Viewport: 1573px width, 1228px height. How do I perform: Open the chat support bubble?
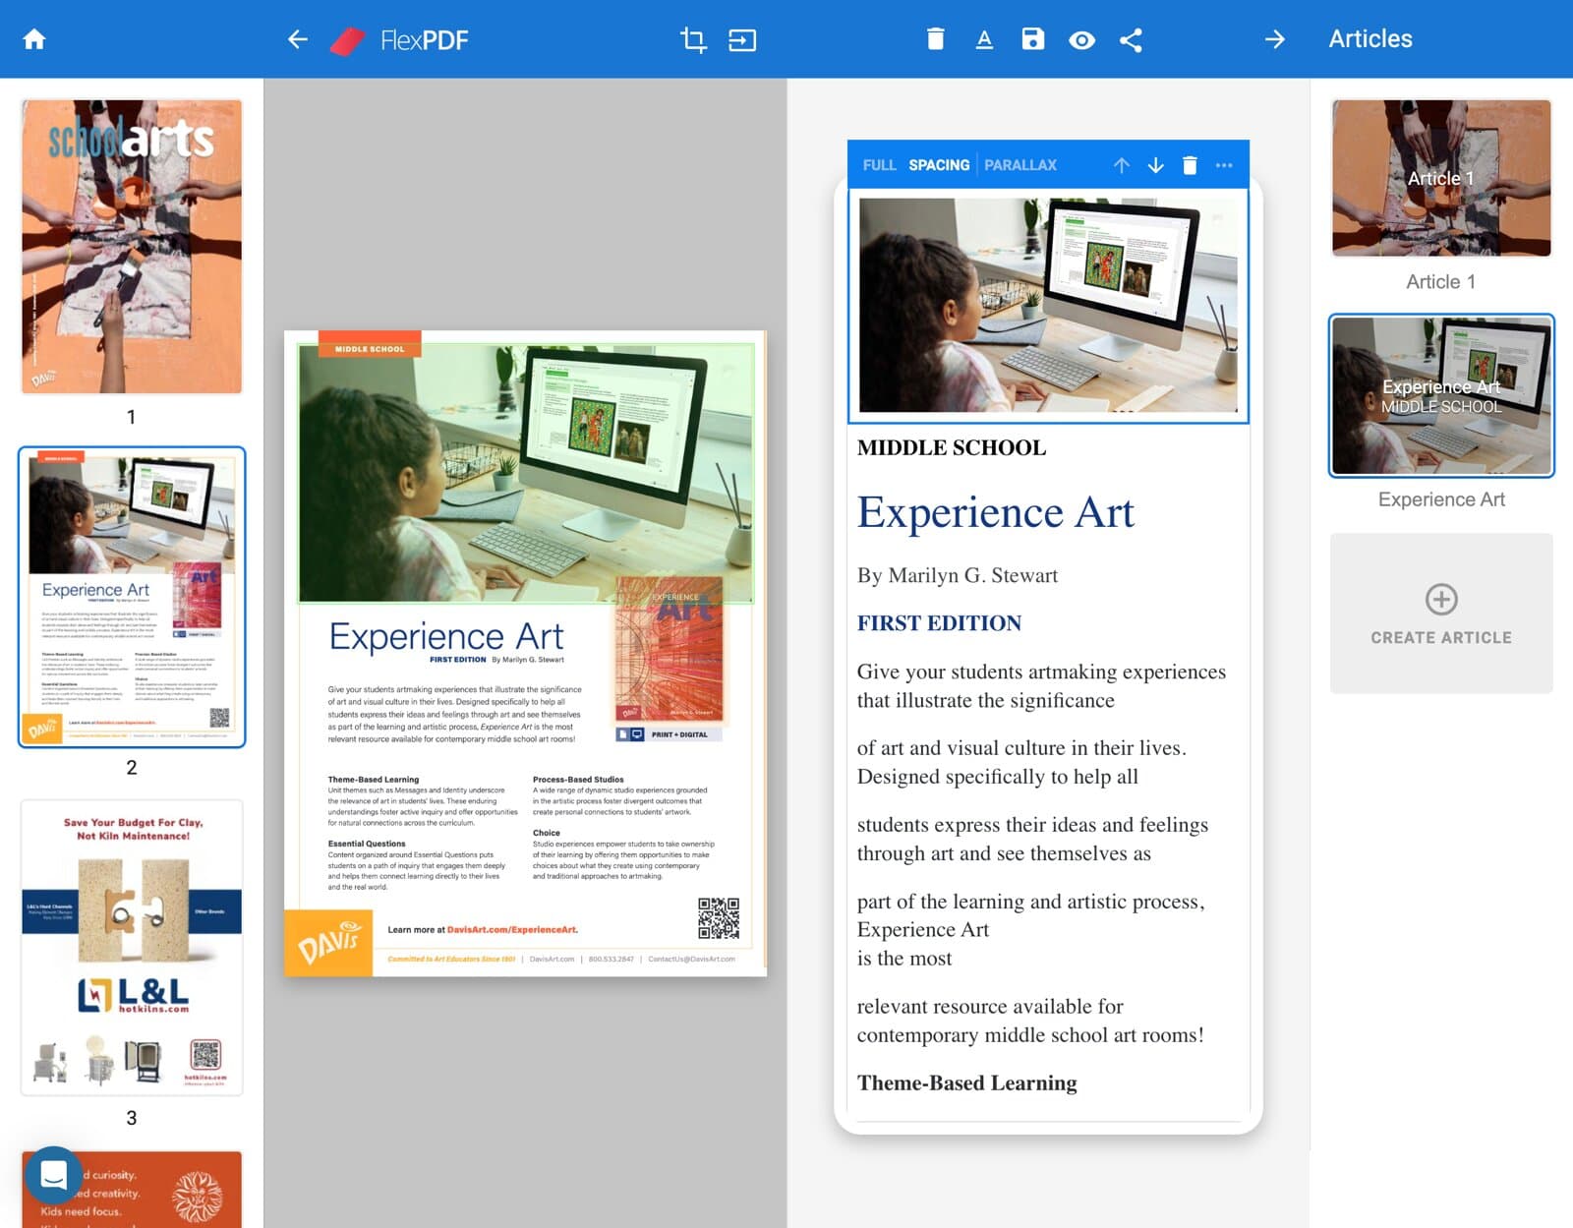pos(53,1174)
